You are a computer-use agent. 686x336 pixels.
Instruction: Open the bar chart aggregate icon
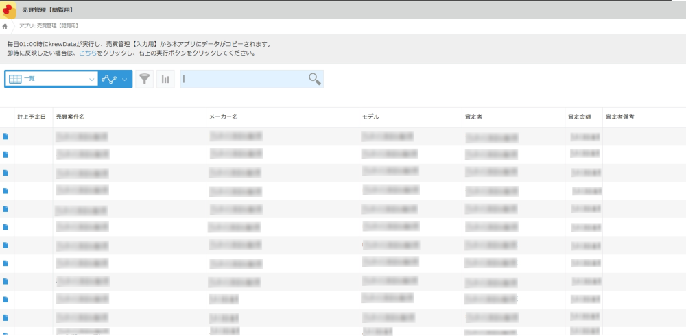pos(165,79)
